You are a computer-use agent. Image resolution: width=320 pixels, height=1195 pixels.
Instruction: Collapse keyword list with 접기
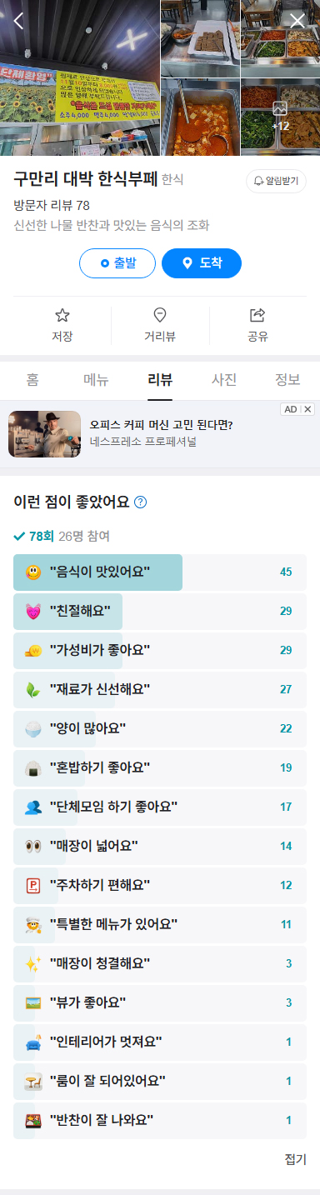(295, 1159)
